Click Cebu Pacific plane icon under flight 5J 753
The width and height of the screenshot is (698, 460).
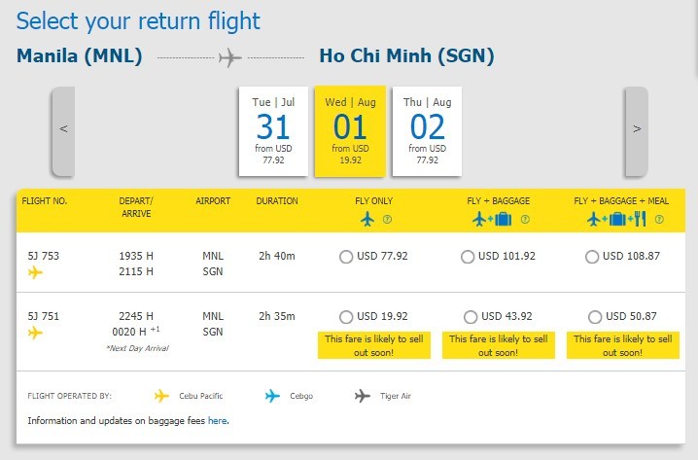tap(36, 272)
